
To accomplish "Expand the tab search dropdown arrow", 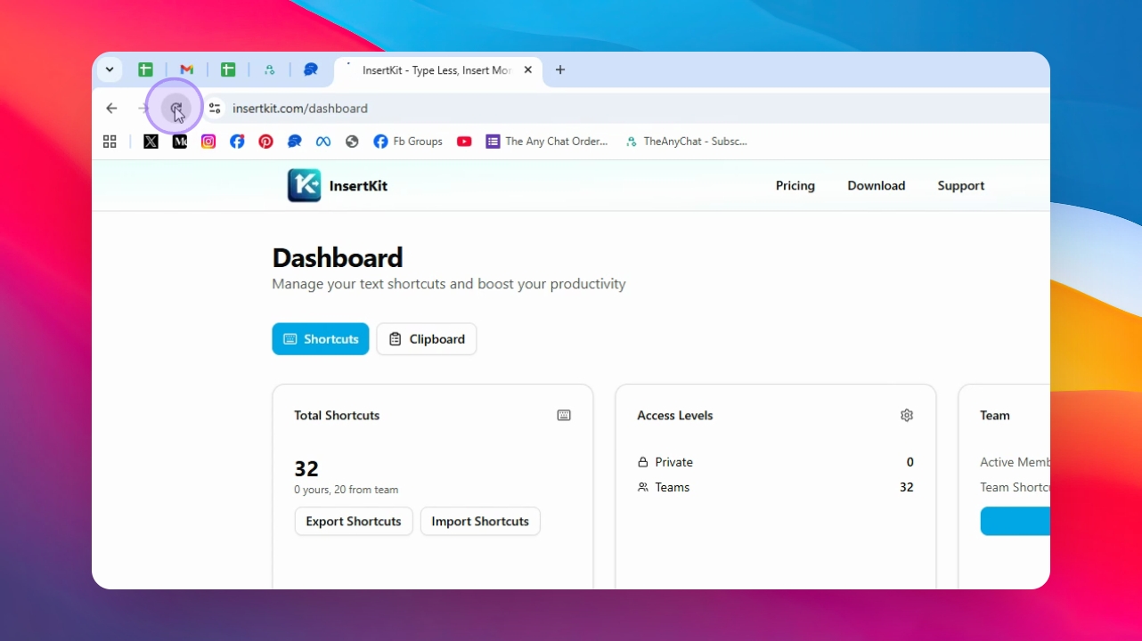I will pyautogui.click(x=110, y=69).
